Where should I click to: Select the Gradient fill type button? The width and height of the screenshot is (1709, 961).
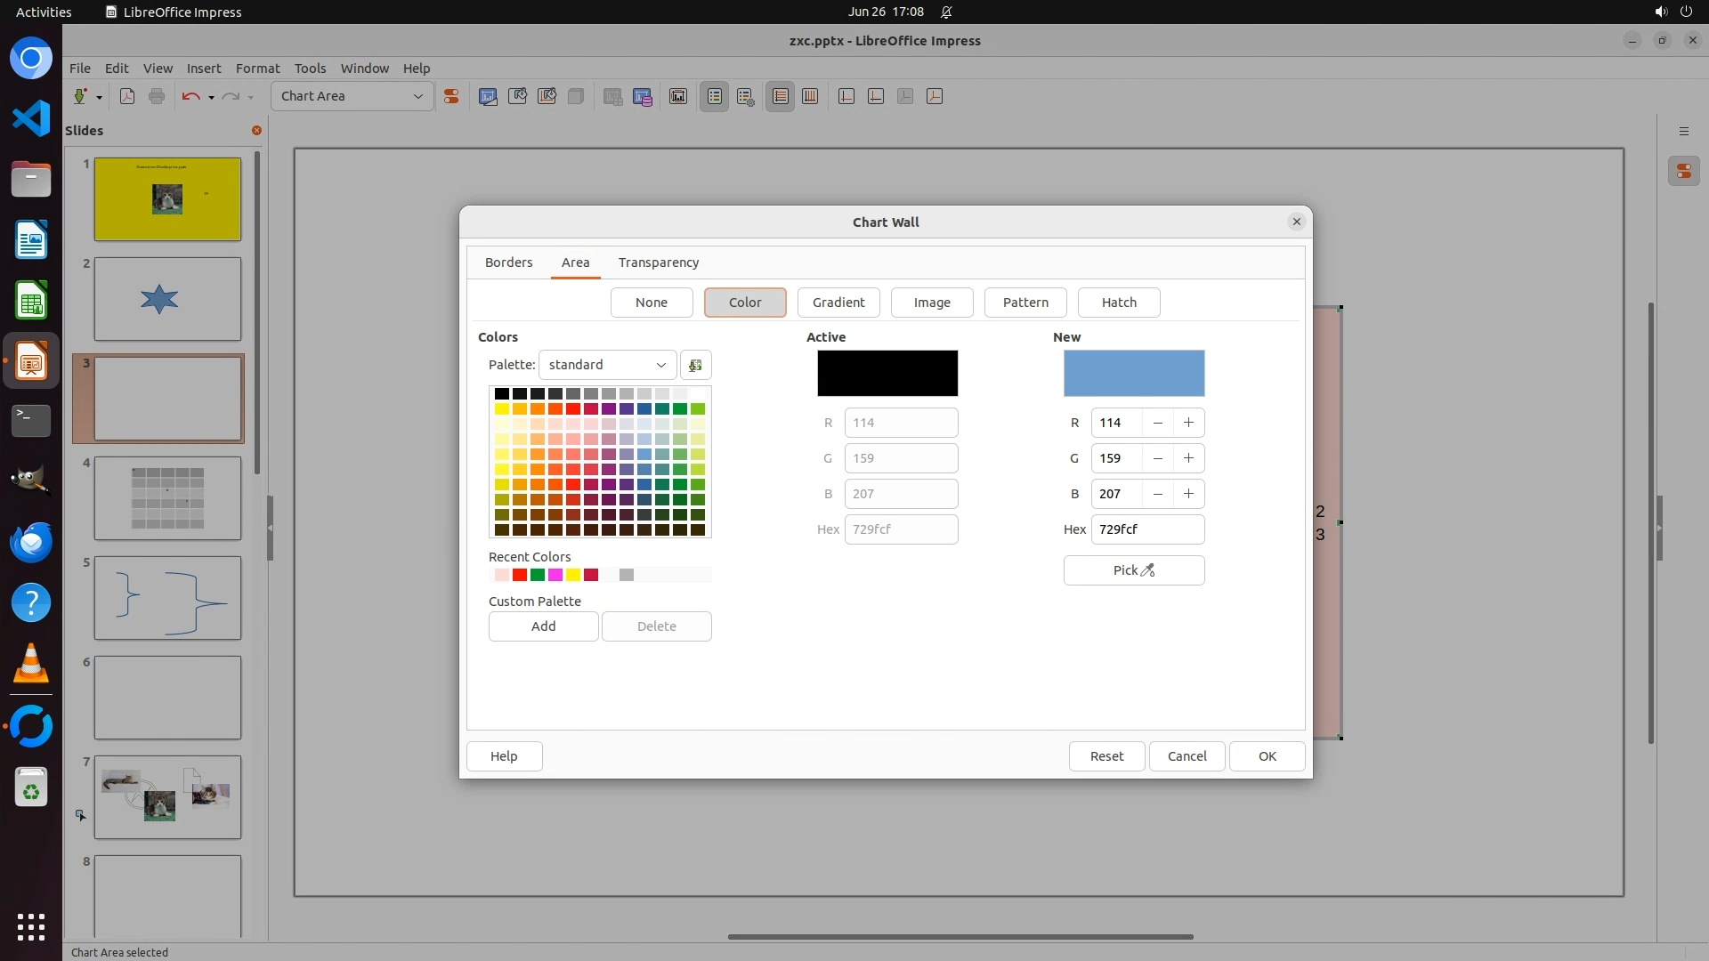pyautogui.click(x=838, y=303)
